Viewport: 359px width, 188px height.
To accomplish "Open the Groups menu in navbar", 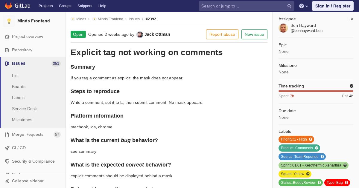I will pos(65,6).
